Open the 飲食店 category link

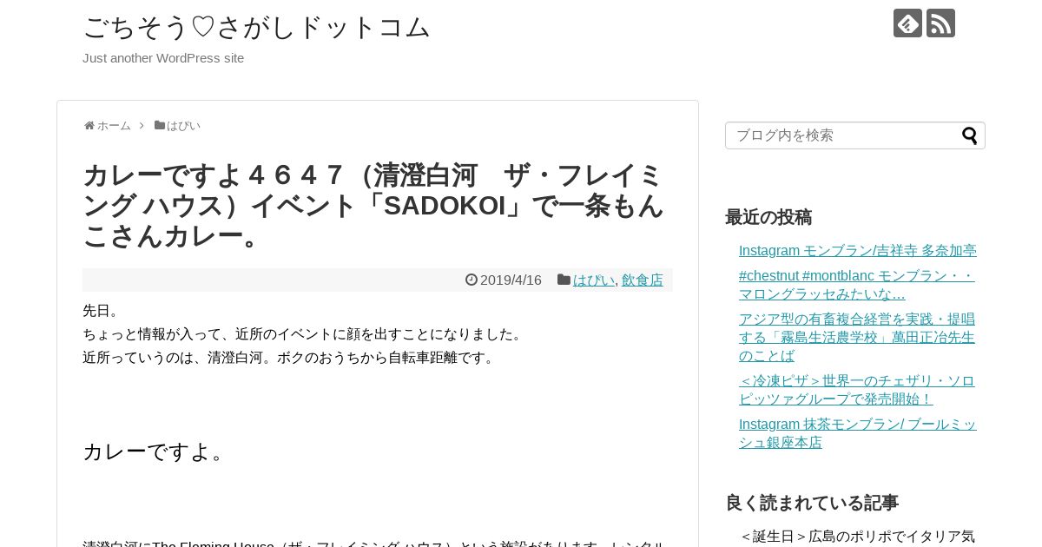coord(643,280)
